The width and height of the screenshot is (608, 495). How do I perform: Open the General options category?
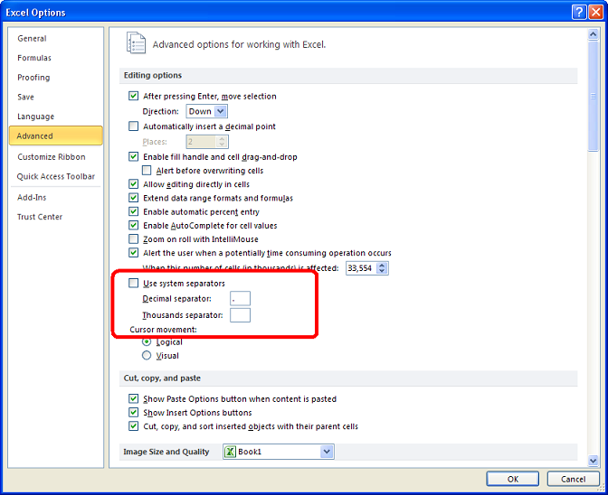[x=33, y=39]
